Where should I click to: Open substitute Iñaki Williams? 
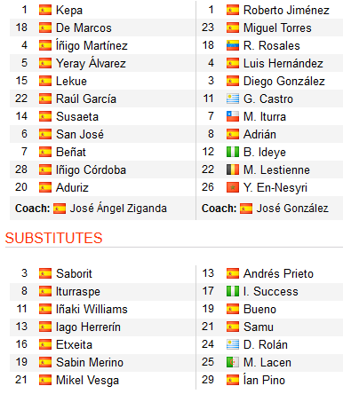pos(92,309)
